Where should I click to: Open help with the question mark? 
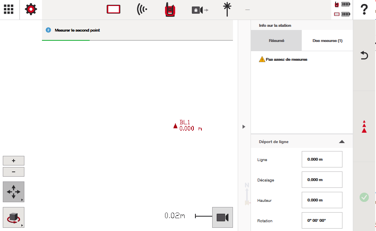pos(364,9)
